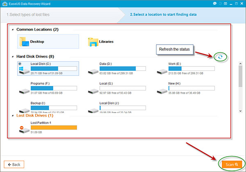Click the Back button
Image resolution: width=246 pixels, height=172 pixels.
pos(14,164)
